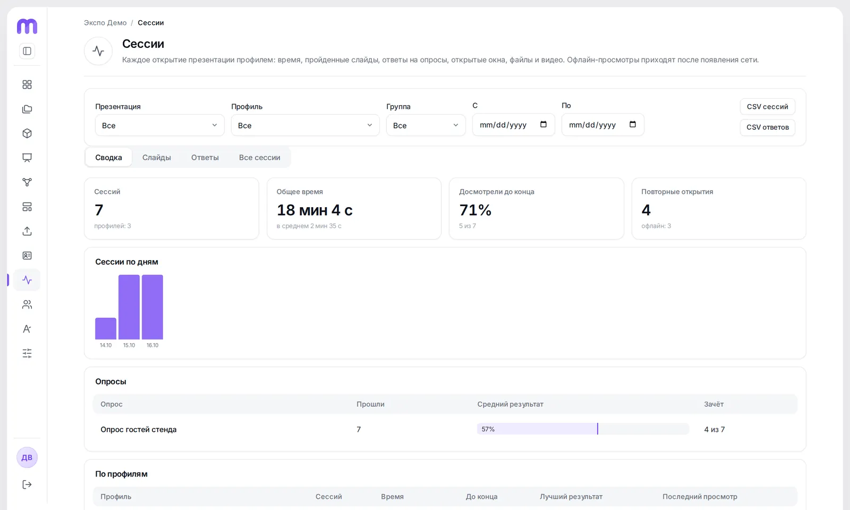Open the presentation screen icon in sidebar
This screenshot has height=510, width=850.
27,158
